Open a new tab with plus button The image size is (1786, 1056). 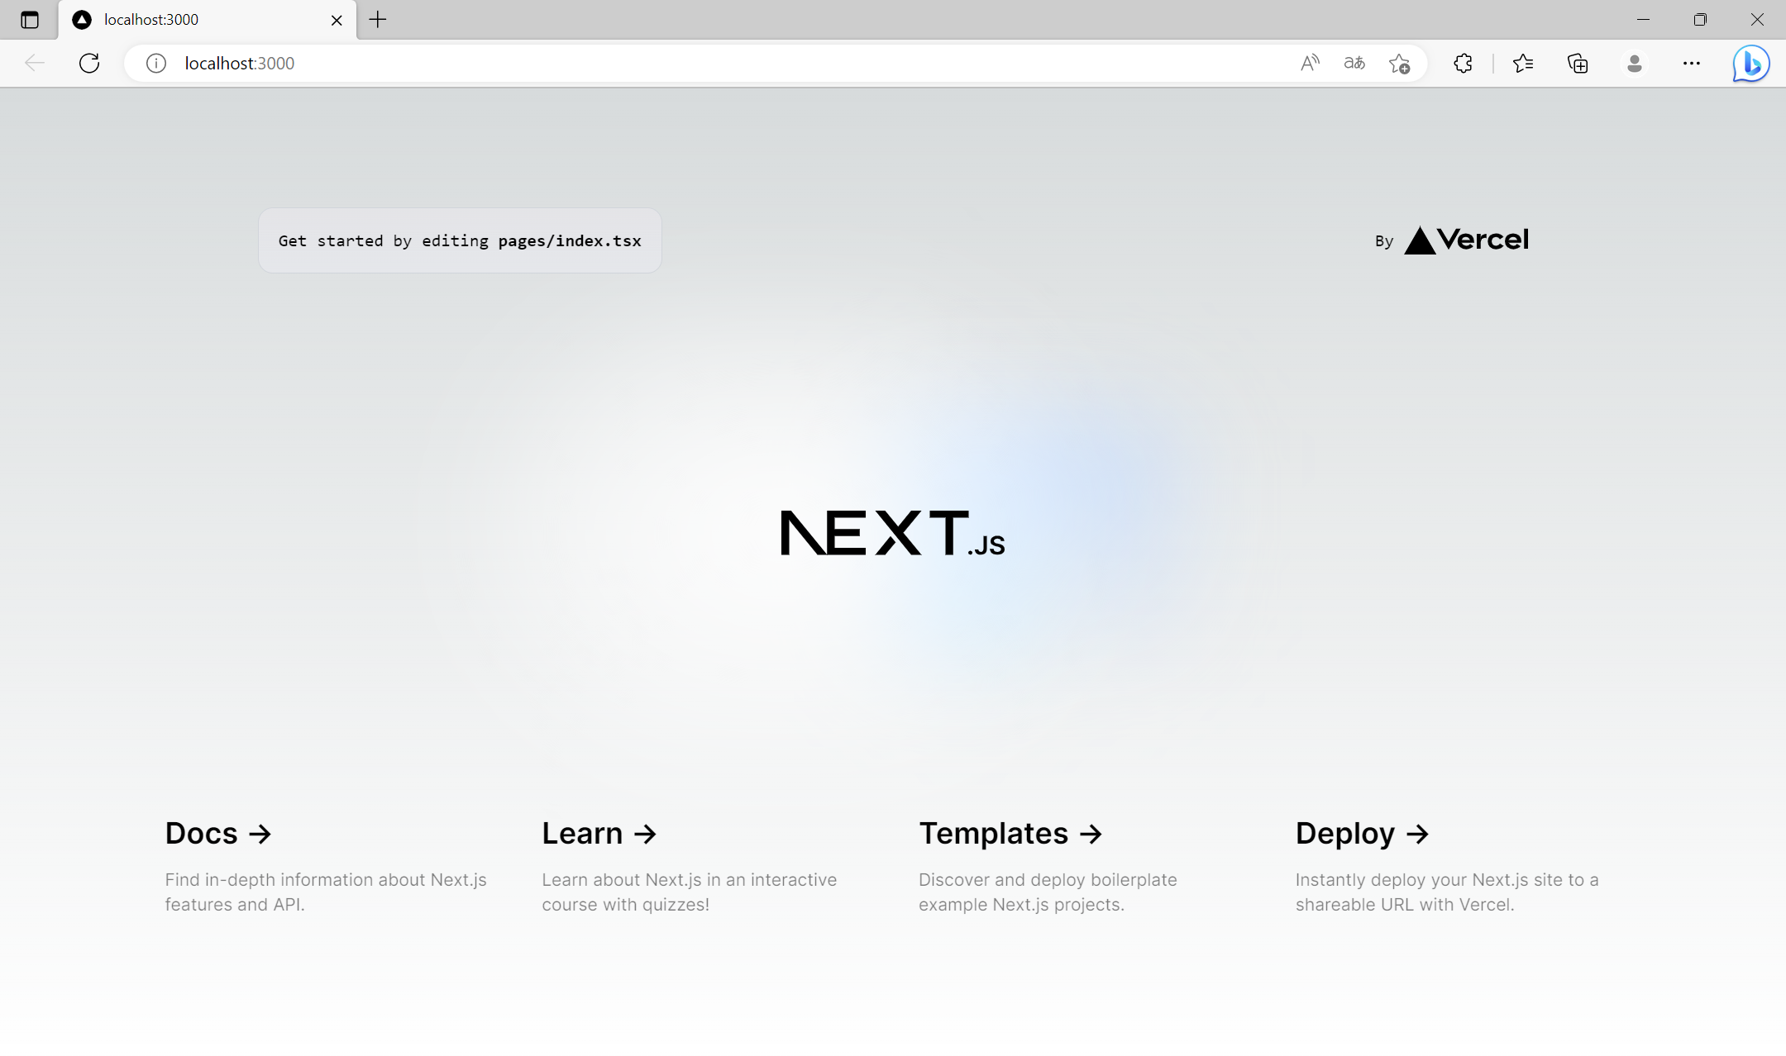pyautogui.click(x=378, y=20)
